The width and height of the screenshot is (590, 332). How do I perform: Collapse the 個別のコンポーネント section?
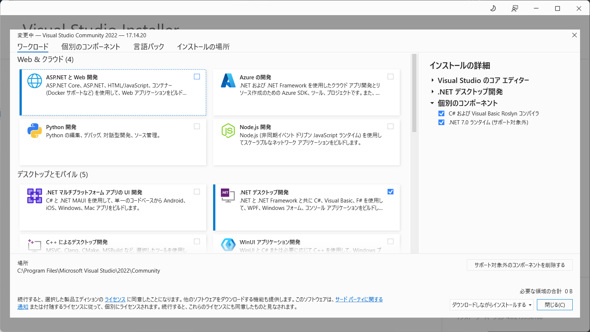(433, 103)
